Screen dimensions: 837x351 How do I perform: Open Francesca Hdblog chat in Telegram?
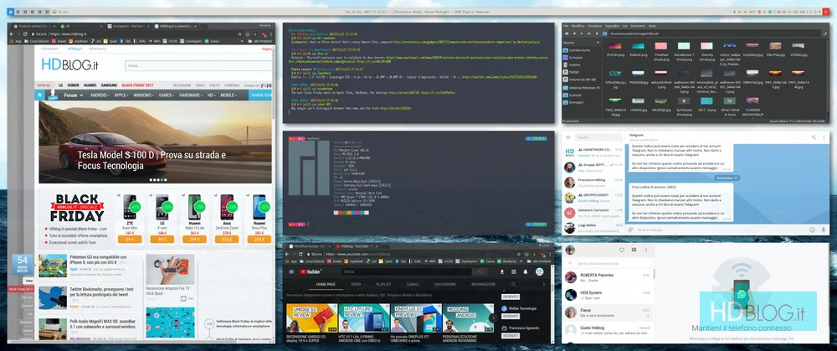(x=593, y=182)
